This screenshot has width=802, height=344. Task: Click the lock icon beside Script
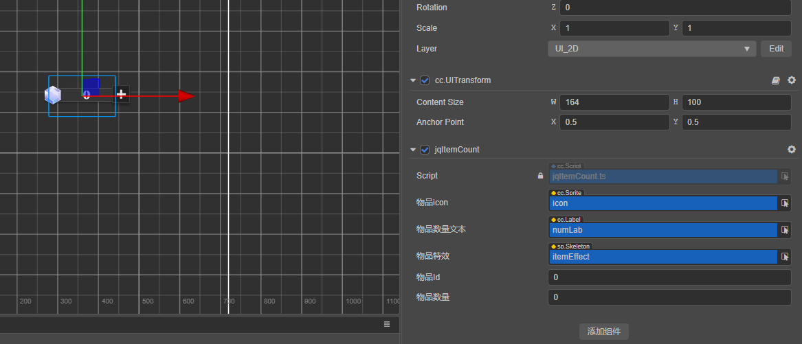click(x=540, y=176)
